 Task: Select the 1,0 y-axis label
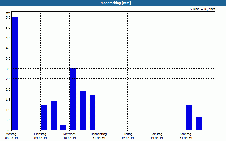(8, 110)
